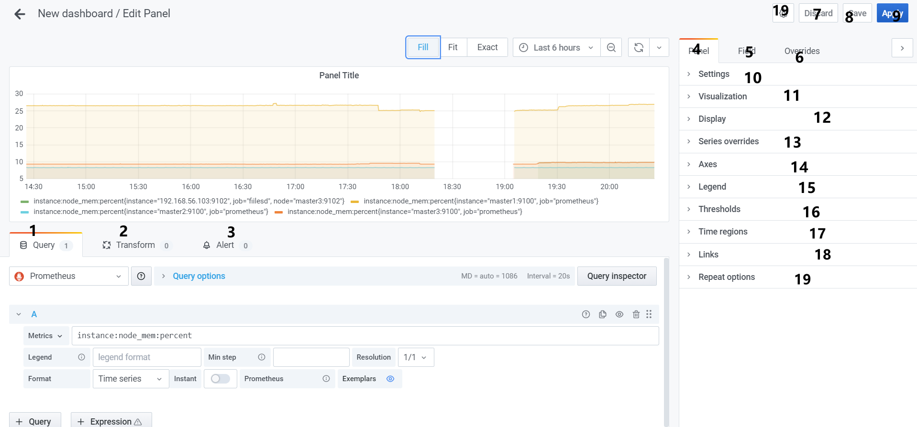Screen dimensions: 917x427
Task: Add a new Query
Action: (35, 421)
